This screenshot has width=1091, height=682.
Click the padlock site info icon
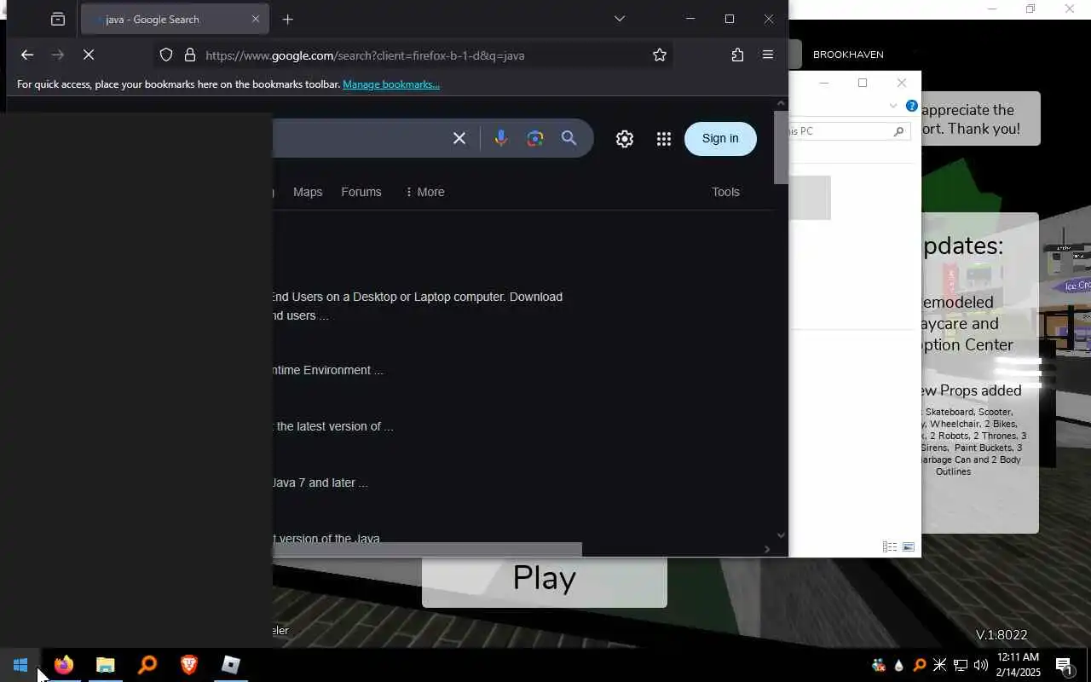pos(190,55)
